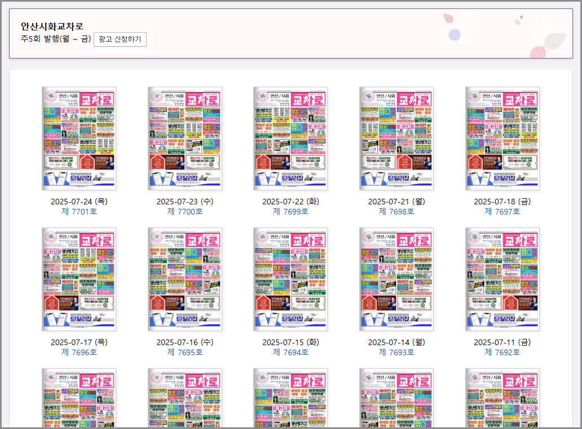Select the 2025-07-24 (목) cover thumbnail
The image size is (582, 429).
79,138
